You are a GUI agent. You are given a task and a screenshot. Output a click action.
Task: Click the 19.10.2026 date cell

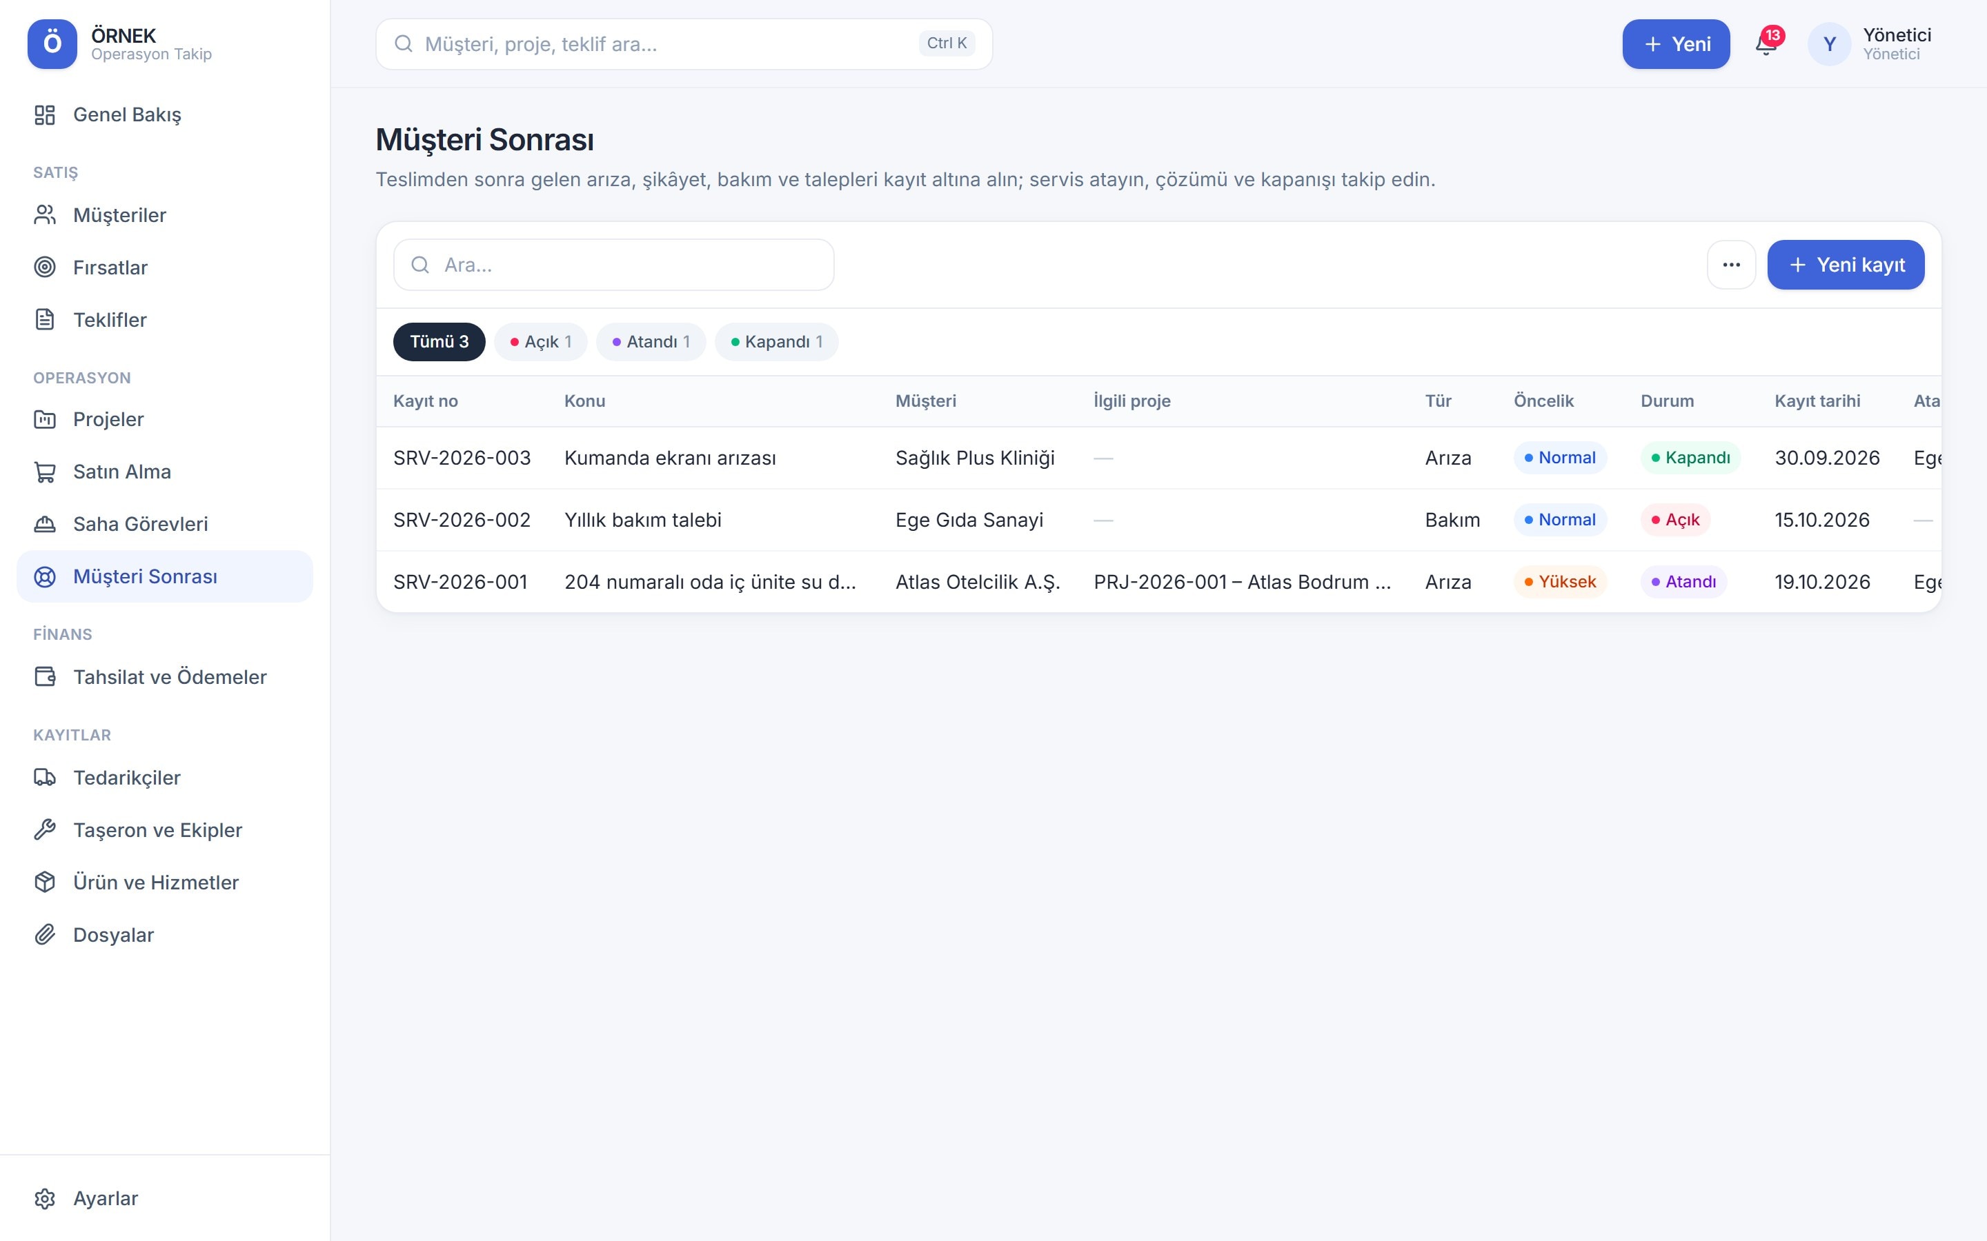[x=1822, y=582]
